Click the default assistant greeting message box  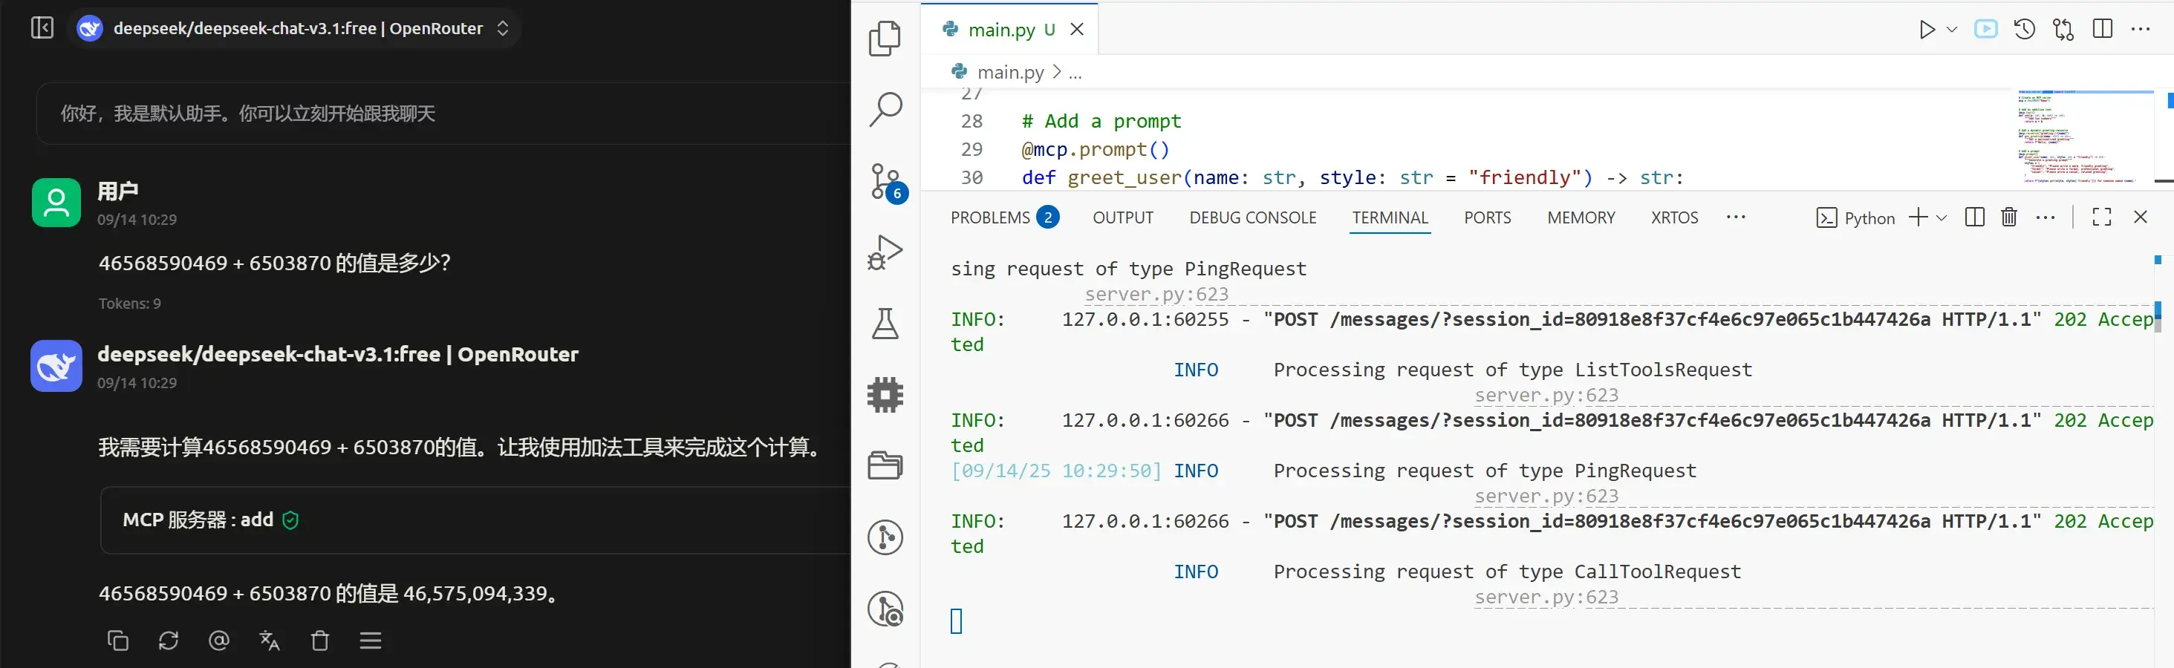pos(443,113)
